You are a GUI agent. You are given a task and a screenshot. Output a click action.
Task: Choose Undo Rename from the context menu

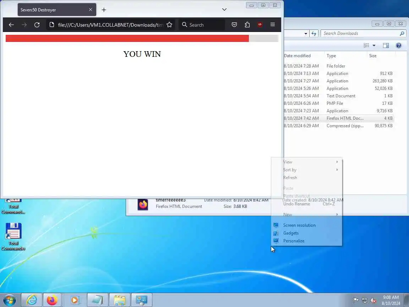pyautogui.click(x=307, y=204)
